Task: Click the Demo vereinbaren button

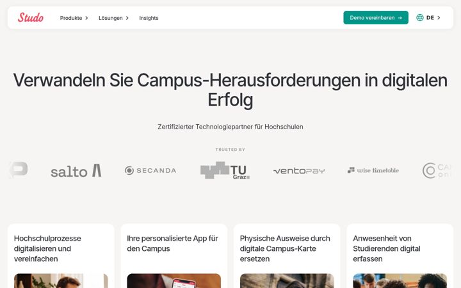Action: (376, 18)
